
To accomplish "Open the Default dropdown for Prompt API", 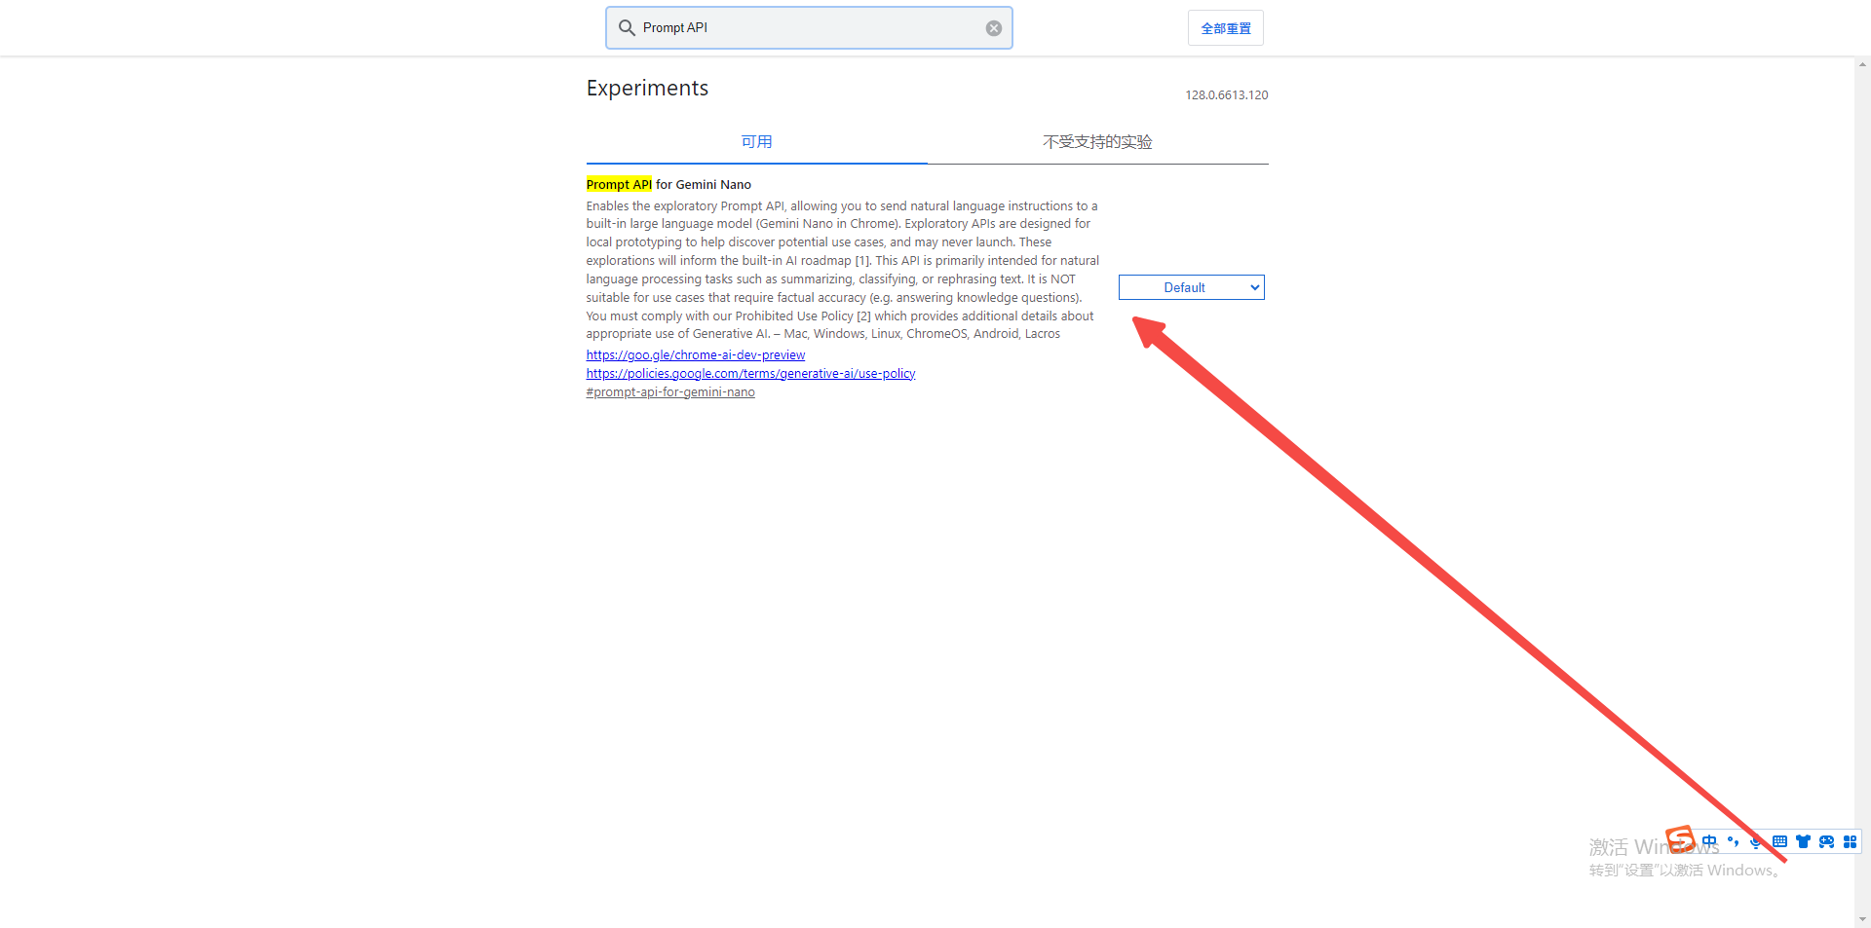I will coord(1191,287).
